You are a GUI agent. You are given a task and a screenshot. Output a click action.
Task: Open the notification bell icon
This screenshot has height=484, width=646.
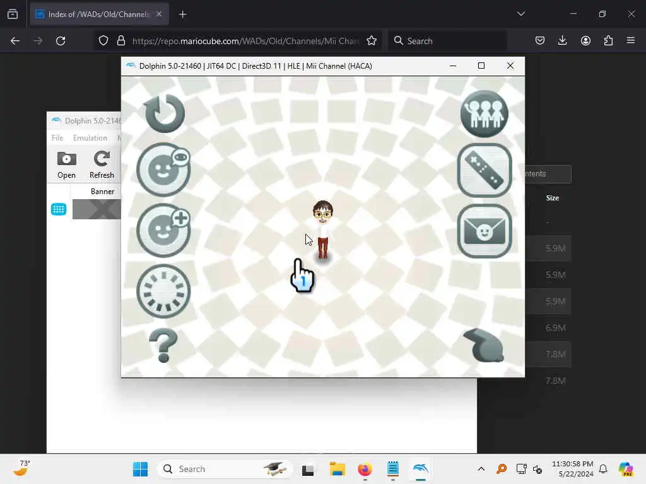click(x=603, y=469)
